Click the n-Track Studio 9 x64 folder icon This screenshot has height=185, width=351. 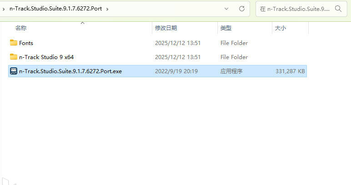click(x=14, y=57)
